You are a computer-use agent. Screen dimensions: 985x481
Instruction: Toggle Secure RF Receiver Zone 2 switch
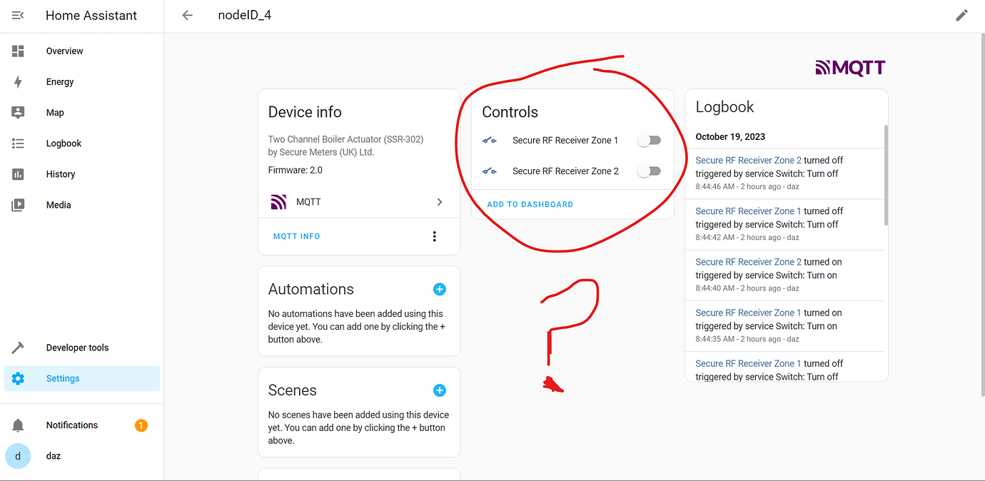649,171
